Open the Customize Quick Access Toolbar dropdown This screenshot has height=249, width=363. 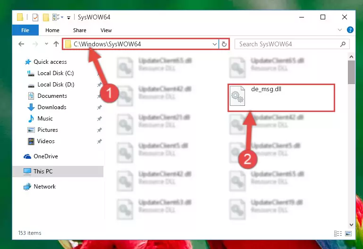(x=68, y=17)
